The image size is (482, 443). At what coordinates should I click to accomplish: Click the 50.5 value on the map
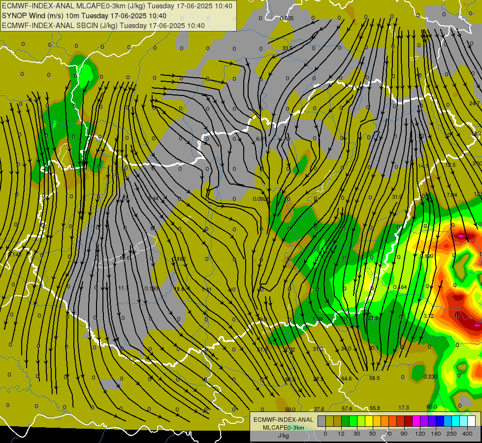290,380
